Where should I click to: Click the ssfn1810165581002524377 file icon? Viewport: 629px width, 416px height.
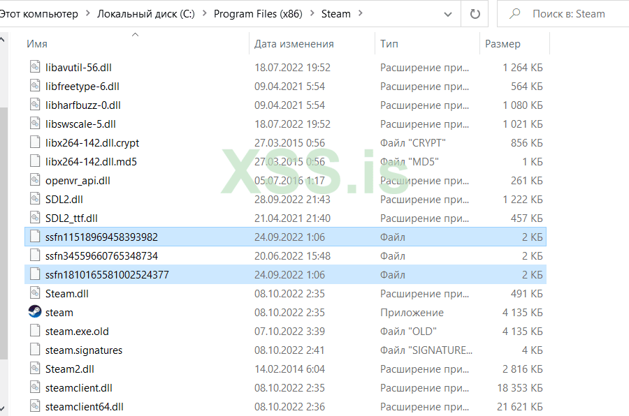[36, 274]
